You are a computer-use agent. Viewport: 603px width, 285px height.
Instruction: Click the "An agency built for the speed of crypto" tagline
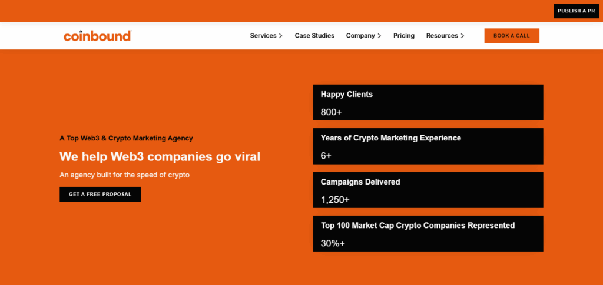click(x=124, y=175)
